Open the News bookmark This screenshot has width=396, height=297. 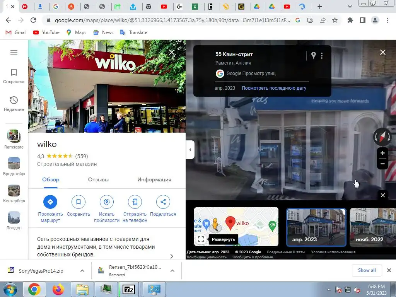pos(103,32)
